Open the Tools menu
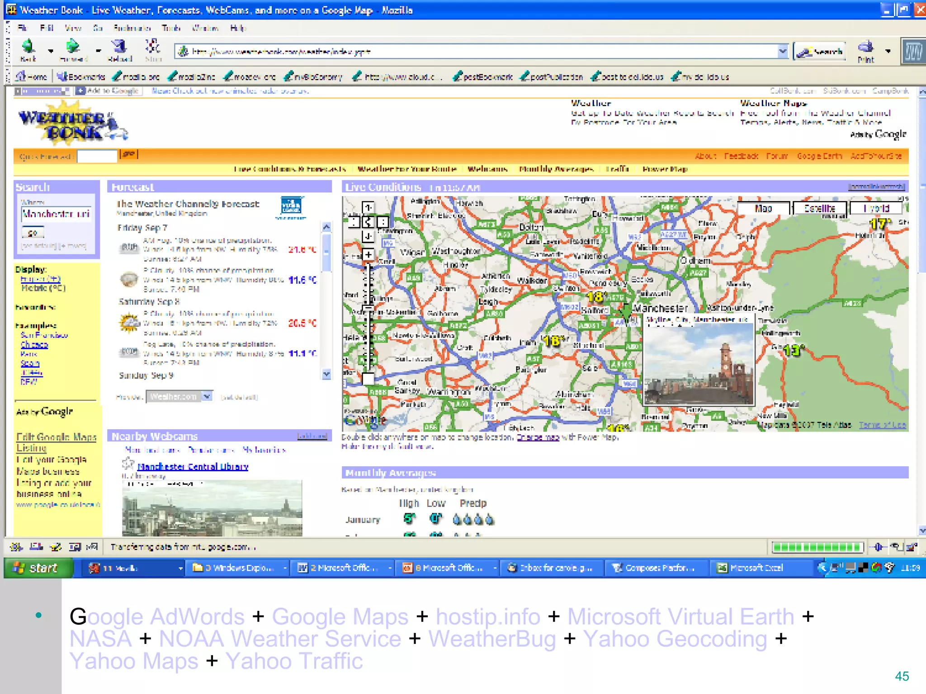926x694 pixels. [x=171, y=28]
